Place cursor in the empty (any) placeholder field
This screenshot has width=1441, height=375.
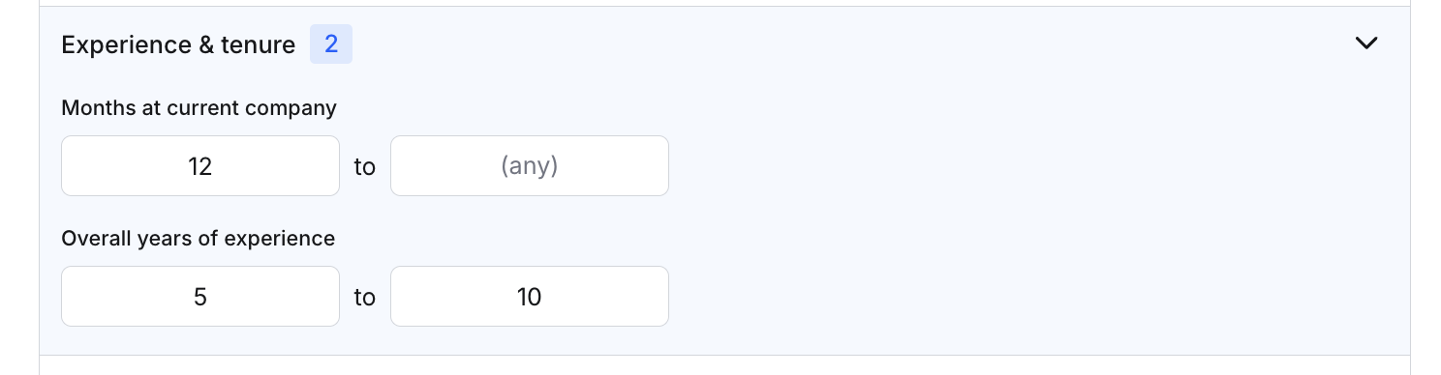pyautogui.click(x=530, y=166)
